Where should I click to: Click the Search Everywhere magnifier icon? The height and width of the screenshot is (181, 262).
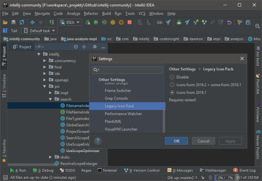coord(257,26)
